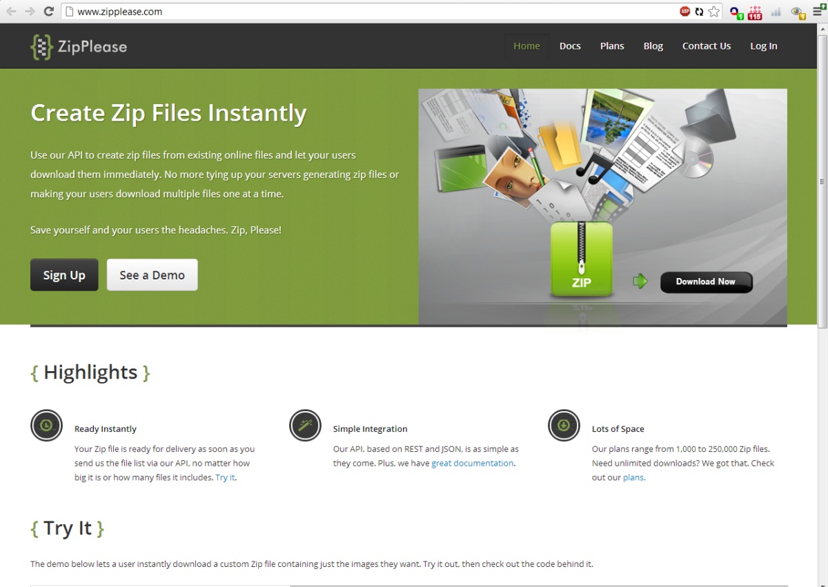The width and height of the screenshot is (828, 587).
Task: Follow the 'plans' link under Lots of Space
Action: click(x=633, y=477)
